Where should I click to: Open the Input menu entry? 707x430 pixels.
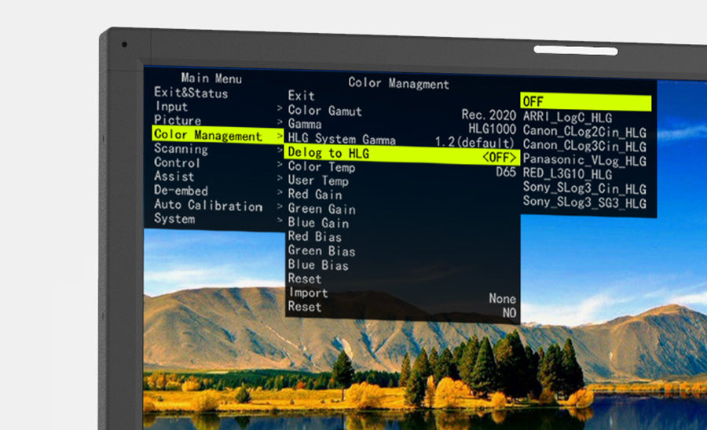171,107
